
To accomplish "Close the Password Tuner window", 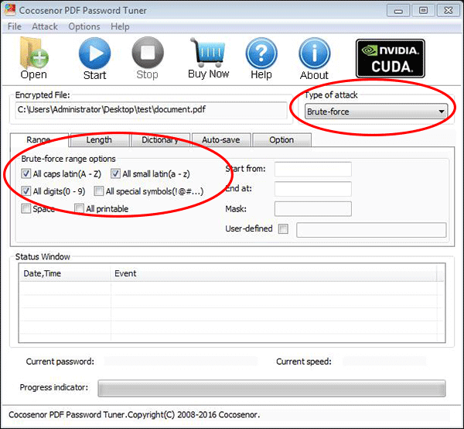I will (449, 11).
